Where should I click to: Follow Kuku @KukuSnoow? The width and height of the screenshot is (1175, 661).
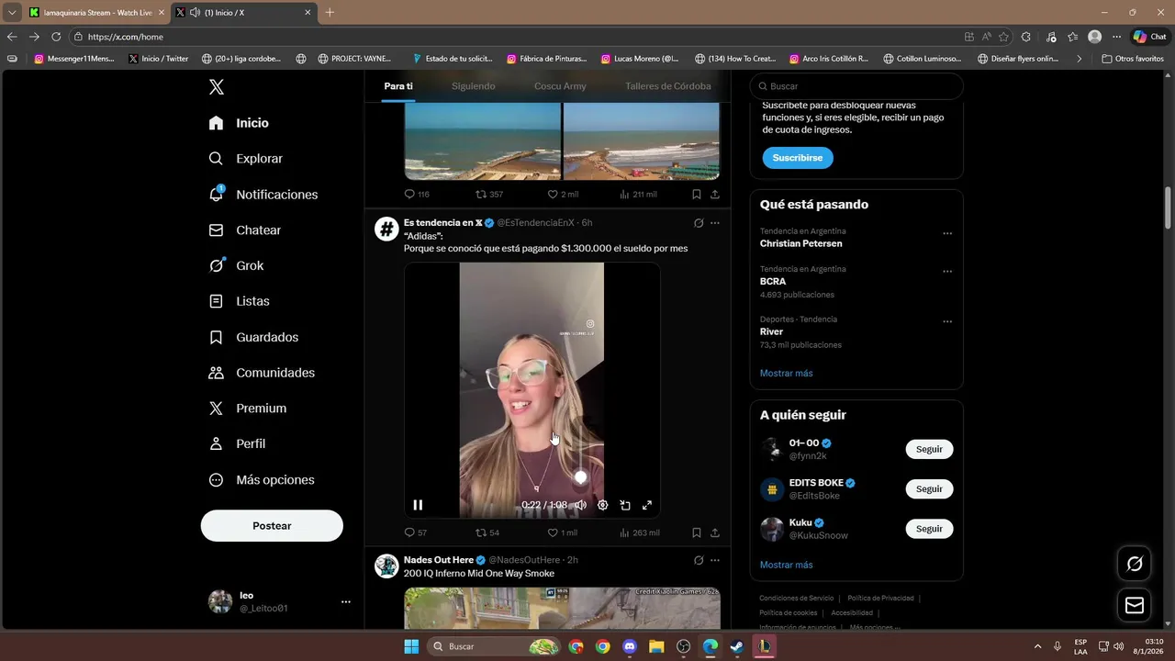(x=929, y=529)
